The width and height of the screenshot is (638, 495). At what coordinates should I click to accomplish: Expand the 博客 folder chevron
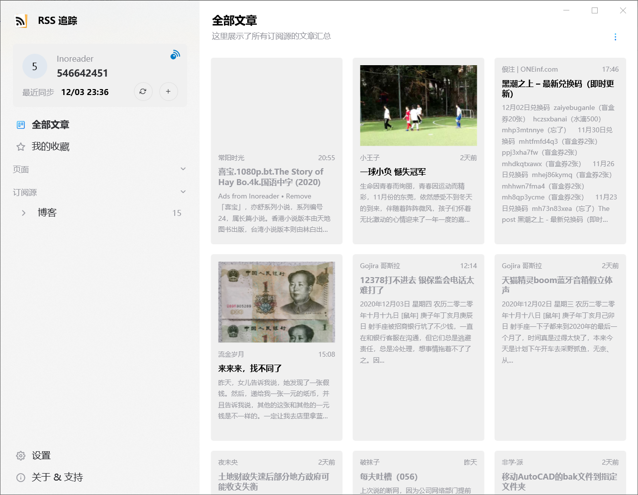[x=23, y=213]
